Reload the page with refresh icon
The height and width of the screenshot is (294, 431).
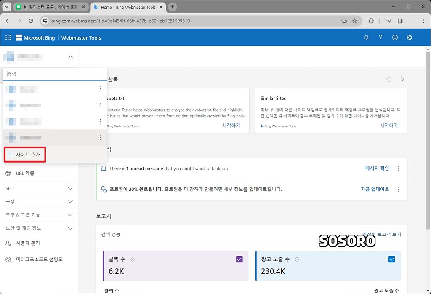[31, 21]
